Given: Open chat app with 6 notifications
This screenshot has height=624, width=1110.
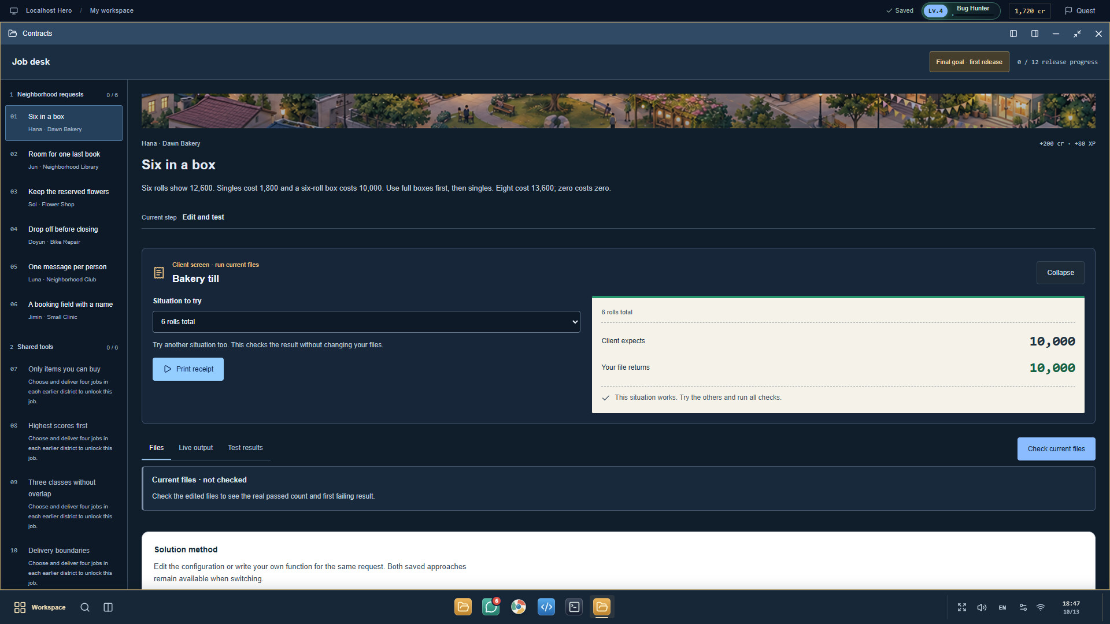Looking at the screenshot, I should 491,607.
